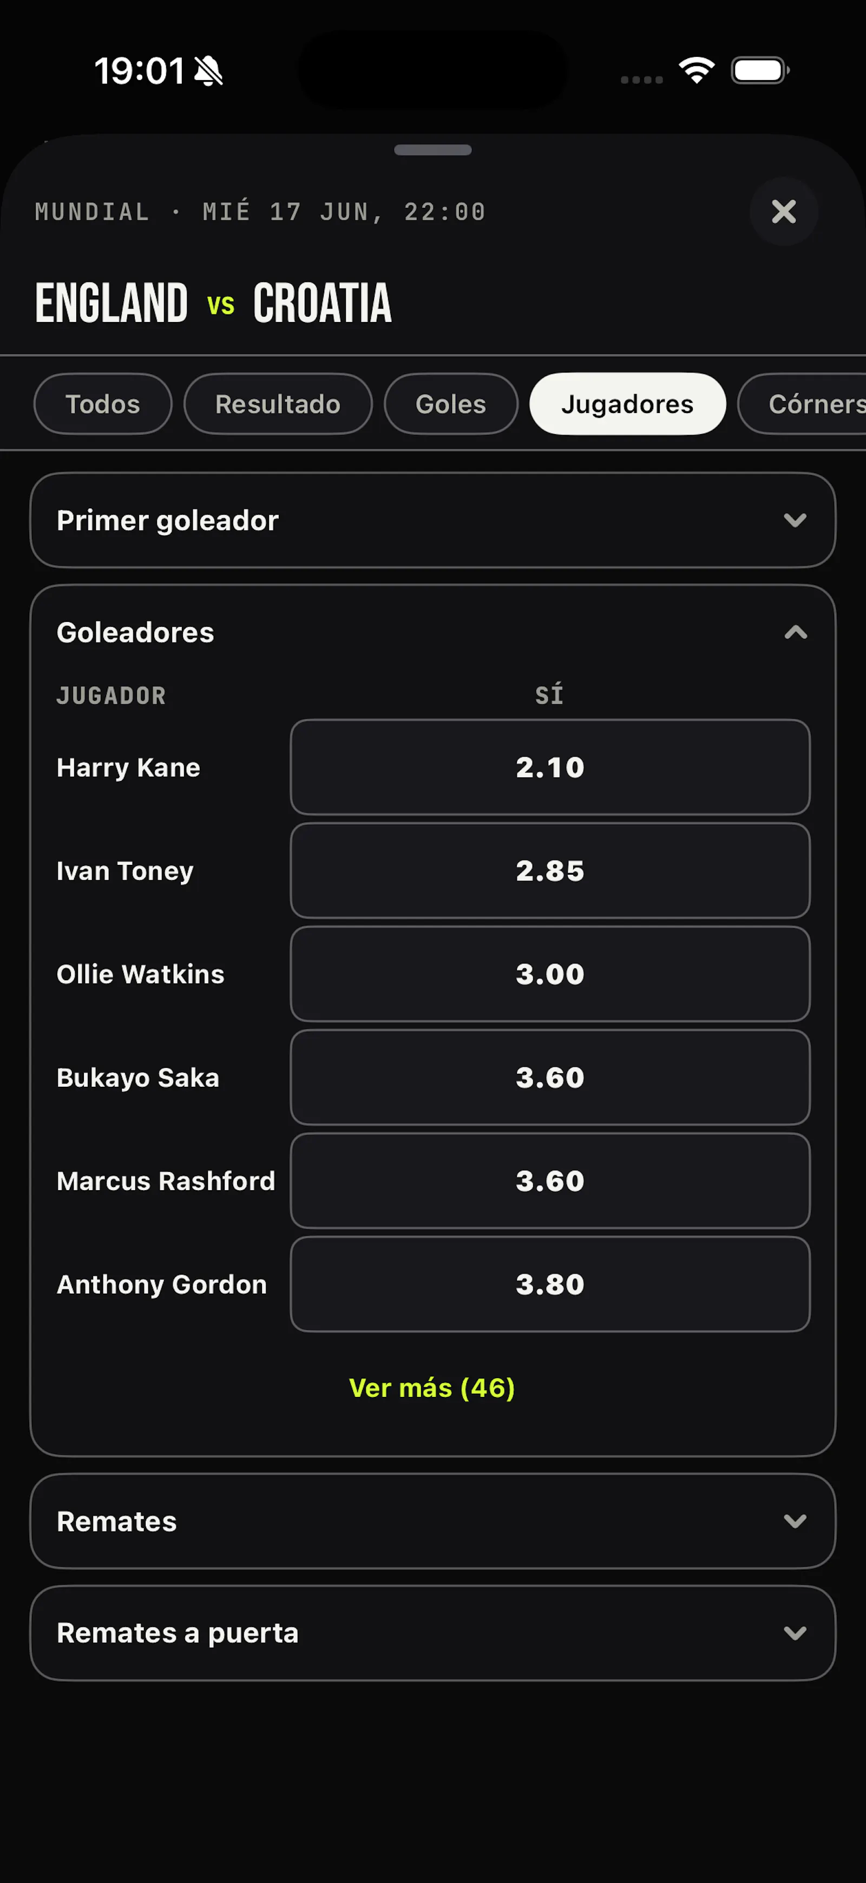Close the England vs Croatia sheet
The height and width of the screenshot is (1883, 866).
783,212
